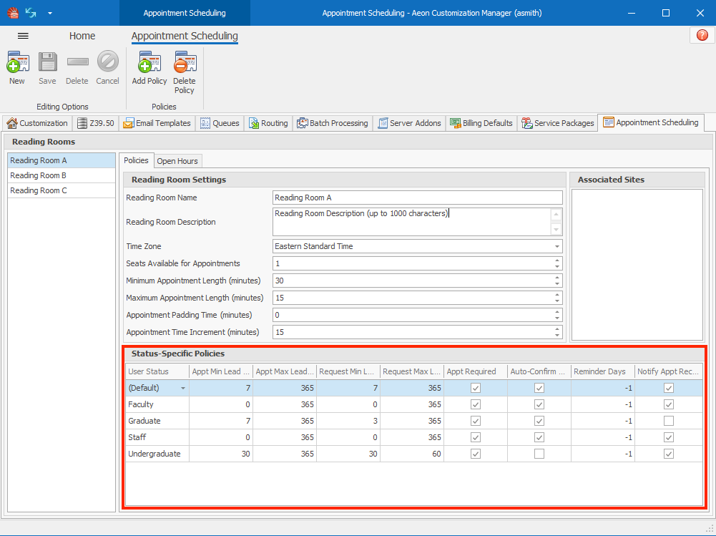Screen dimensions: 716x536
Task: Check Notify Appt Rec for Graduate
Action: click(x=668, y=421)
